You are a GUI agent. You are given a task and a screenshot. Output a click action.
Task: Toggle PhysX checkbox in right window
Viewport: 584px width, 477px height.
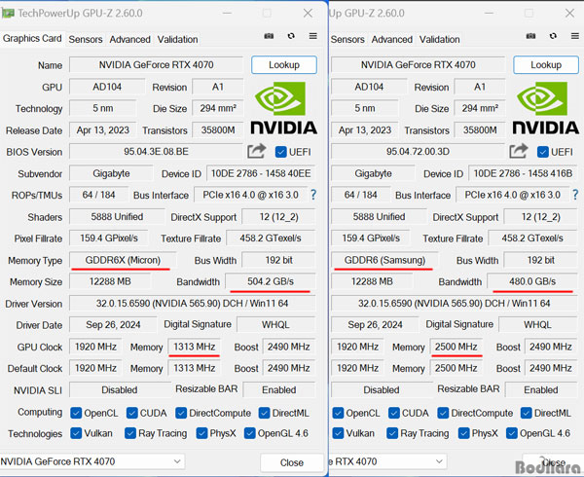click(463, 433)
